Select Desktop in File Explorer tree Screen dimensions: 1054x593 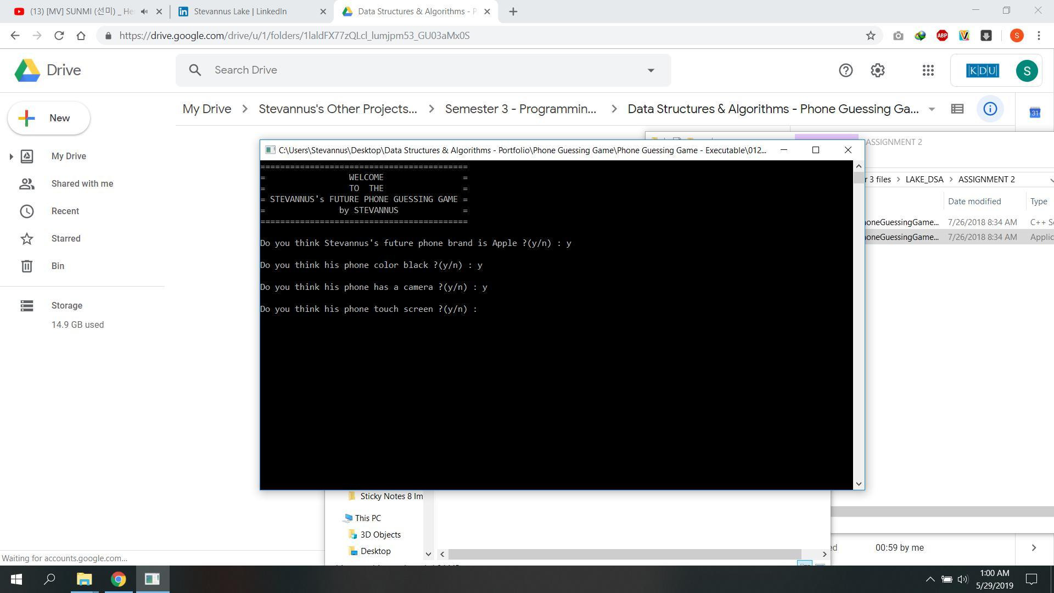375,551
